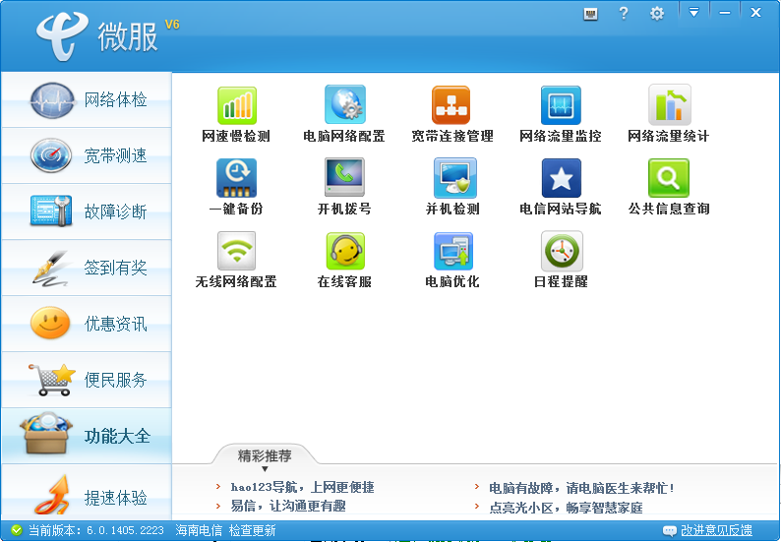This screenshot has height=542, width=781.
Task: Open 提速体验 speed boost section
Action: (87, 493)
